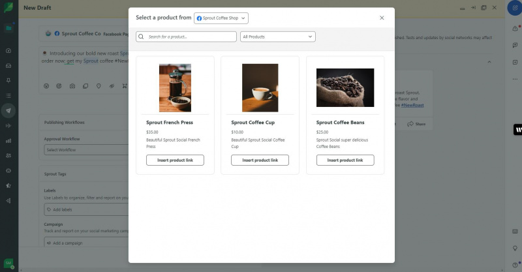Screen dimensions: 522x272
Task: Click the Share button in post preview
Action: [416, 124]
